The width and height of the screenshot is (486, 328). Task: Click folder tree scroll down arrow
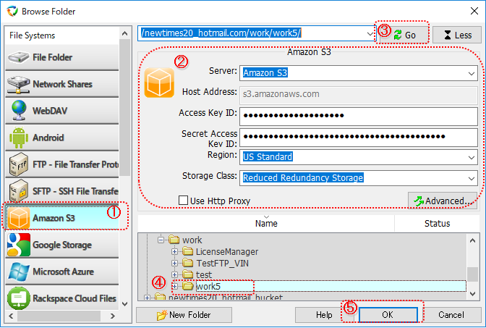472,293
